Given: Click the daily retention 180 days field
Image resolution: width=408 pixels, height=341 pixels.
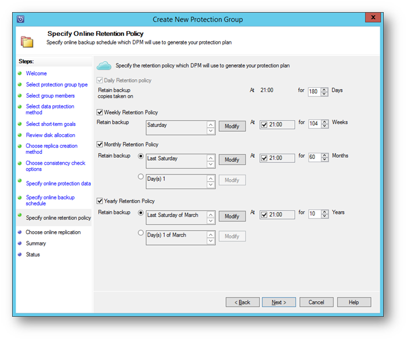Looking at the screenshot, I should [314, 92].
